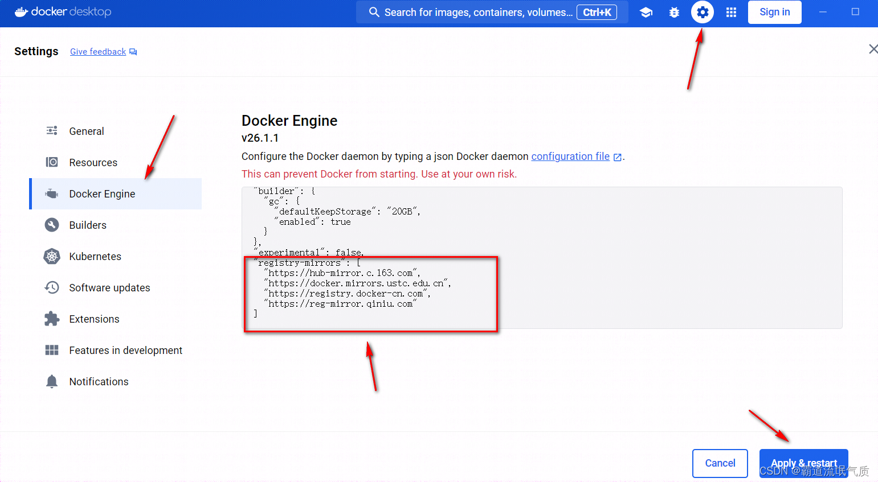Image resolution: width=878 pixels, height=482 pixels.
Task: Click the "experimental": false line
Action: pos(309,253)
